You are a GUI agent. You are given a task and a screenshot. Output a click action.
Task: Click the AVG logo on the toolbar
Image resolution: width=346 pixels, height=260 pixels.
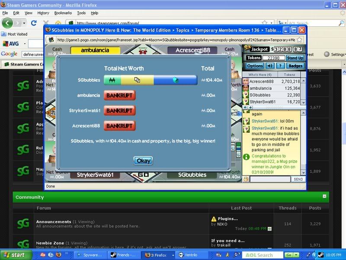click(10, 44)
